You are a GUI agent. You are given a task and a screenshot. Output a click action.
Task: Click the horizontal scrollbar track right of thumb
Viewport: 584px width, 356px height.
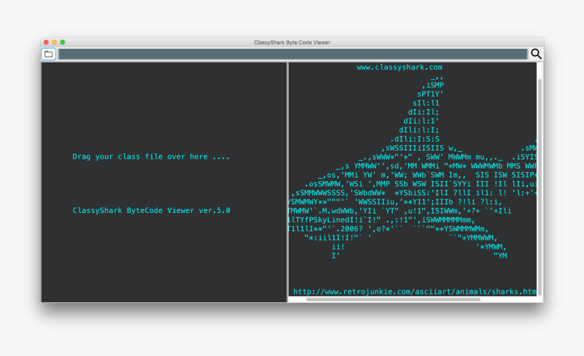click(509, 299)
